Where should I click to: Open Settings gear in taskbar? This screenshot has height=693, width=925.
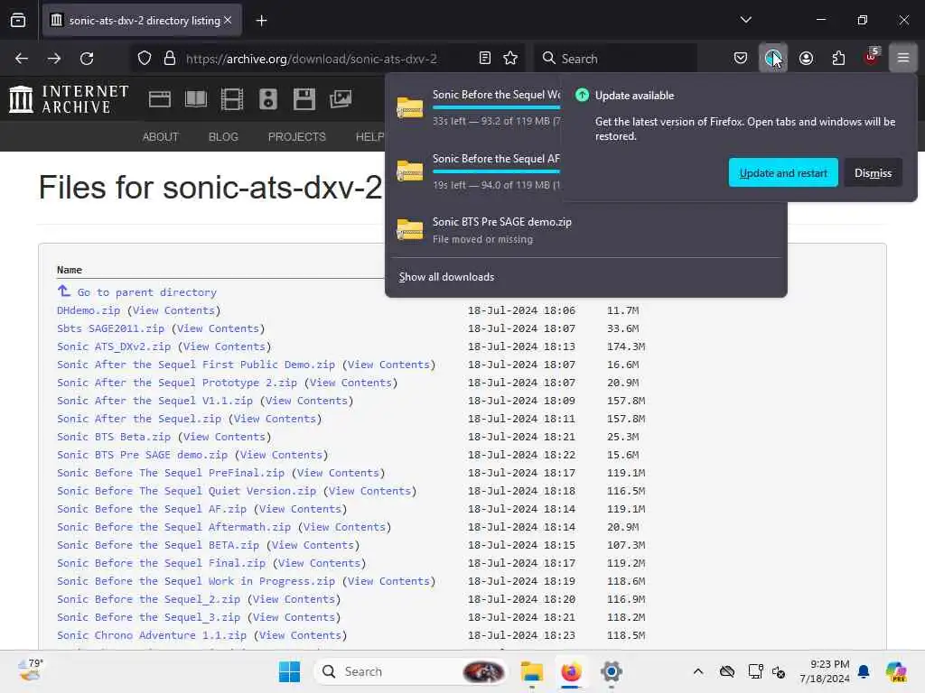(612, 671)
